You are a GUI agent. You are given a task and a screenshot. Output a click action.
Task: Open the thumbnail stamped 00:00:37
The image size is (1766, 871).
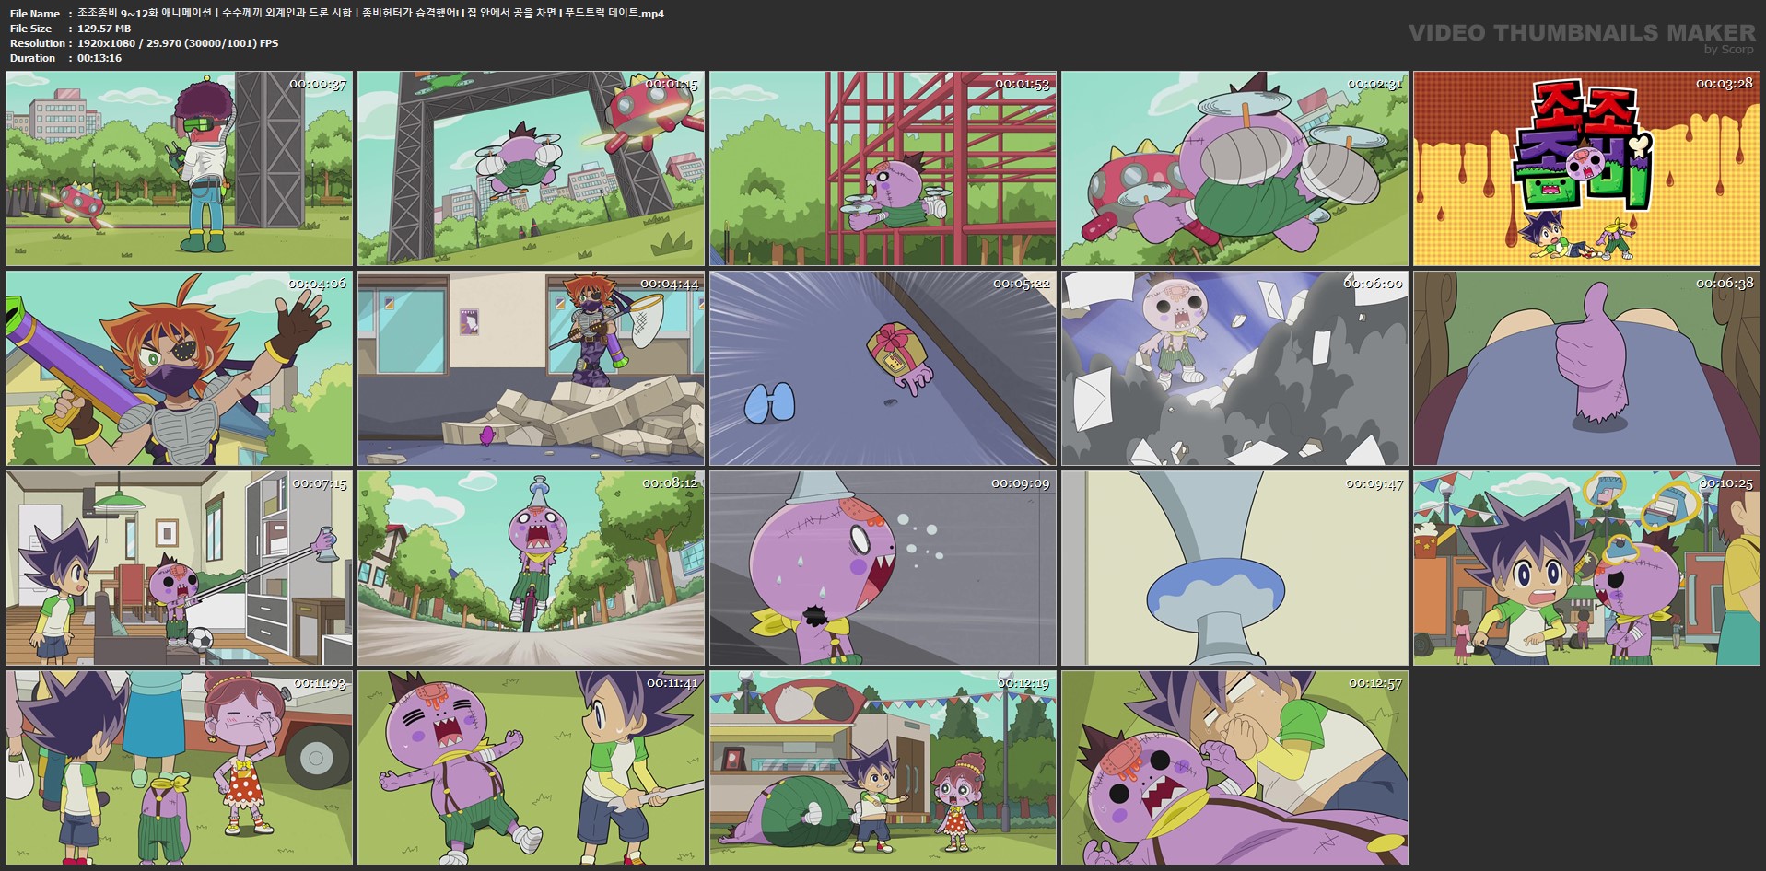[180, 168]
